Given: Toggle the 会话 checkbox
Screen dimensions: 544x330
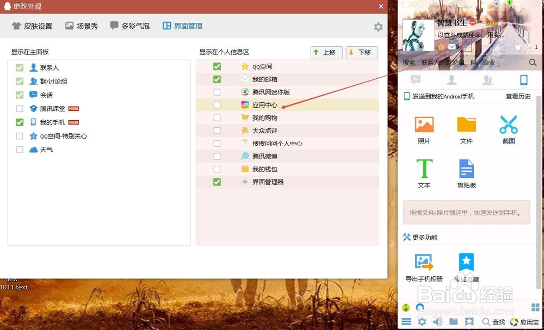Looking at the screenshot, I should point(20,95).
